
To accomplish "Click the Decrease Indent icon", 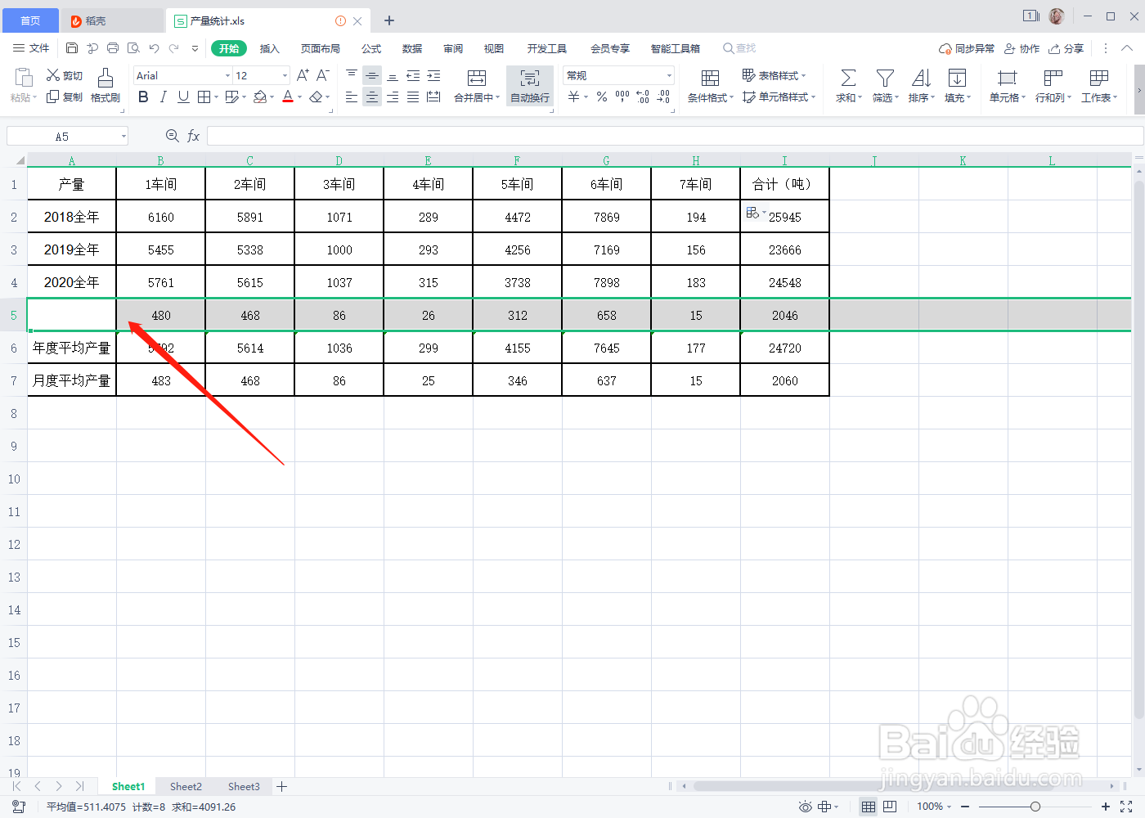I will (413, 75).
